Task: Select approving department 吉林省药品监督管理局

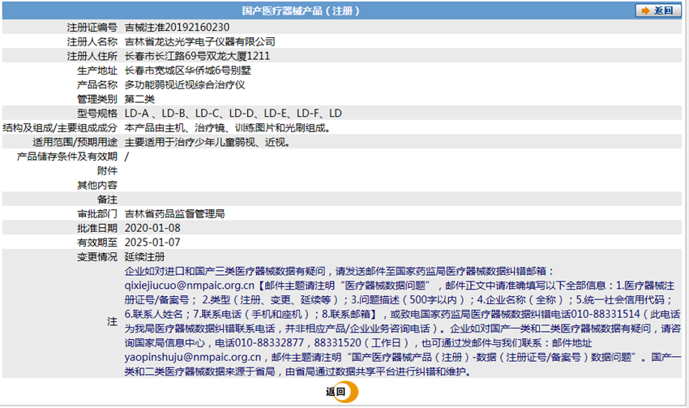Action: click(174, 213)
